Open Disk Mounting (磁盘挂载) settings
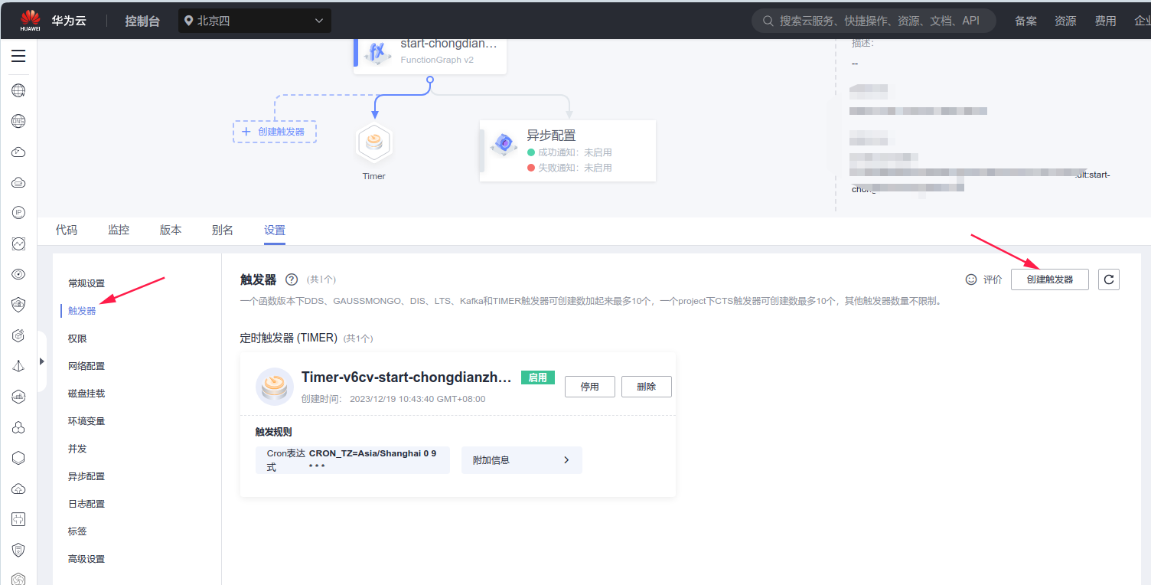 [x=86, y=394]
